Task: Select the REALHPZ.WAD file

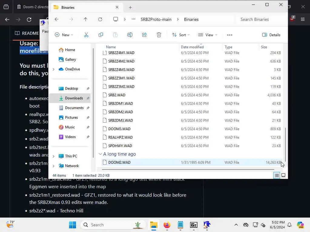Action: click(x=191, y=137)
